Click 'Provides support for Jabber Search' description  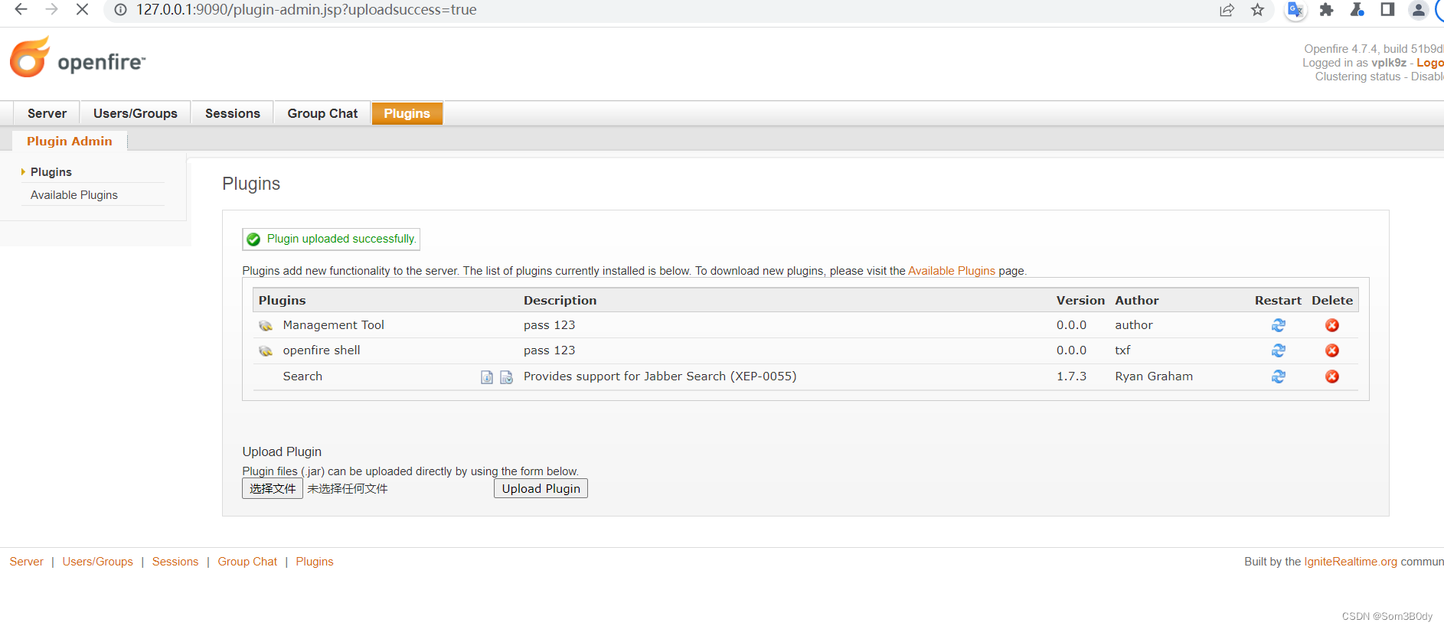pyautogui.click(x=660, y=376)
